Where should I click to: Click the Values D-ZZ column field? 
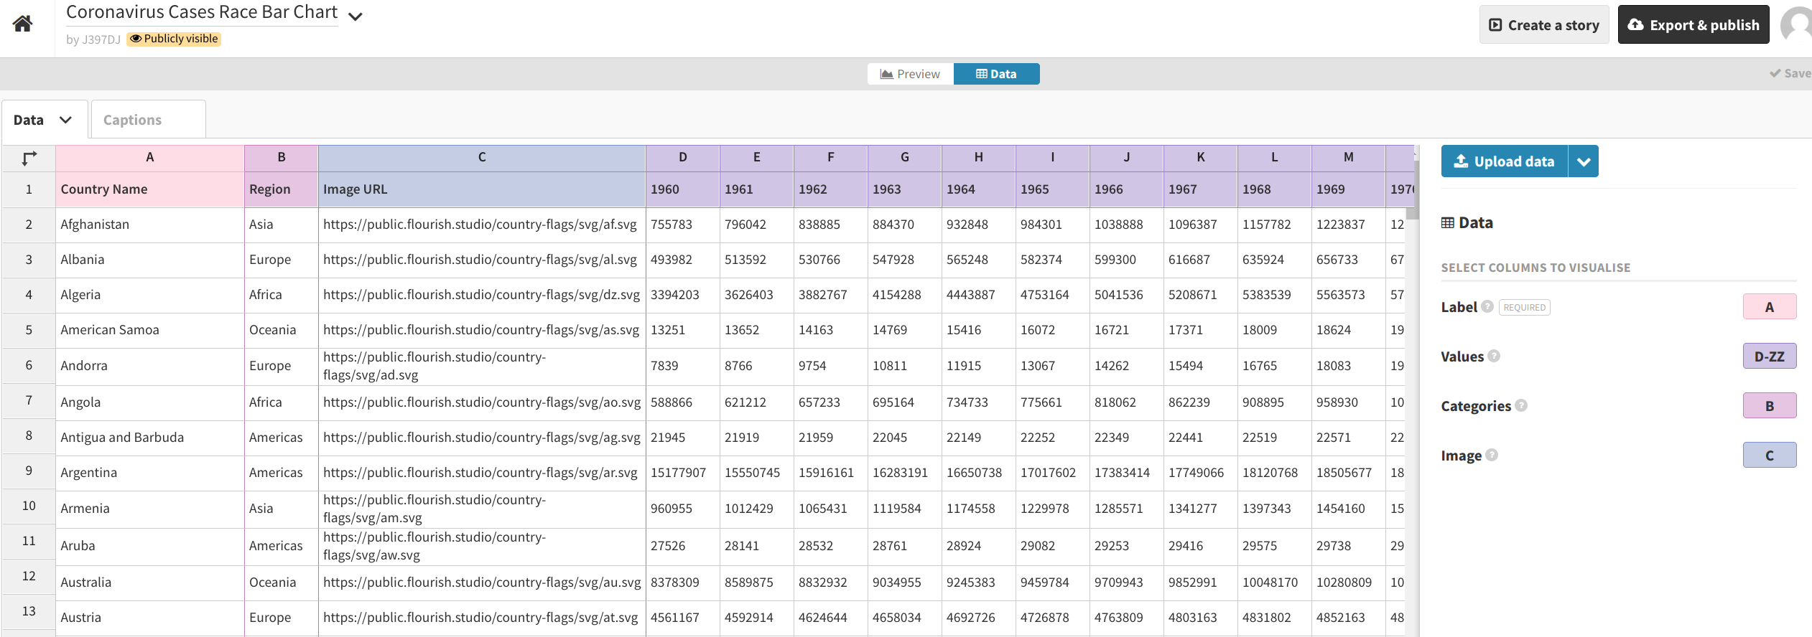(x=1769, y=357)
